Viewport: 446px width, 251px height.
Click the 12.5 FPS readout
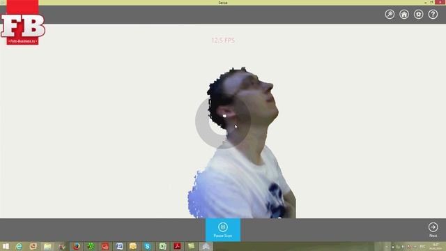(223, 40)
